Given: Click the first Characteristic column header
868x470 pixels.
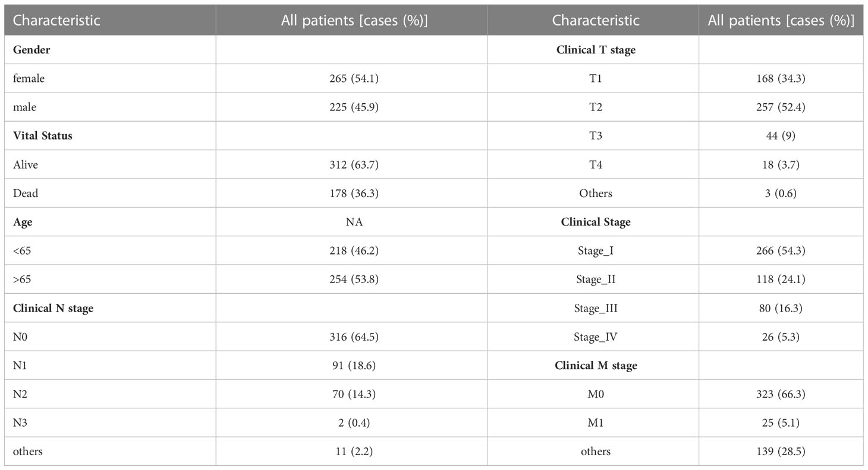Looking at the screenshot, I should (56, 20).
